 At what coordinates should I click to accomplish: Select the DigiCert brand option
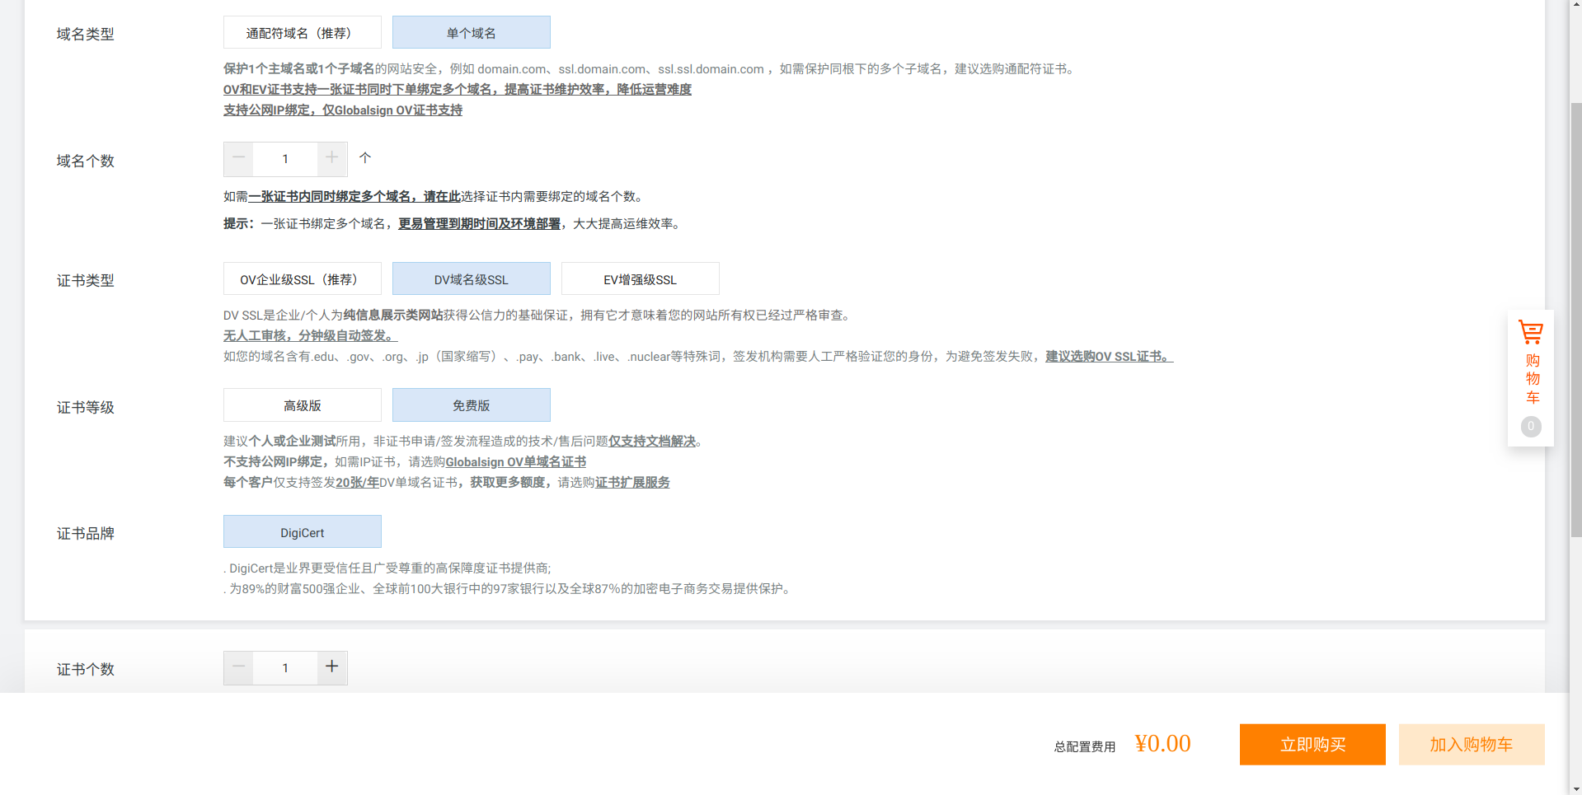(x=302, y=531)
